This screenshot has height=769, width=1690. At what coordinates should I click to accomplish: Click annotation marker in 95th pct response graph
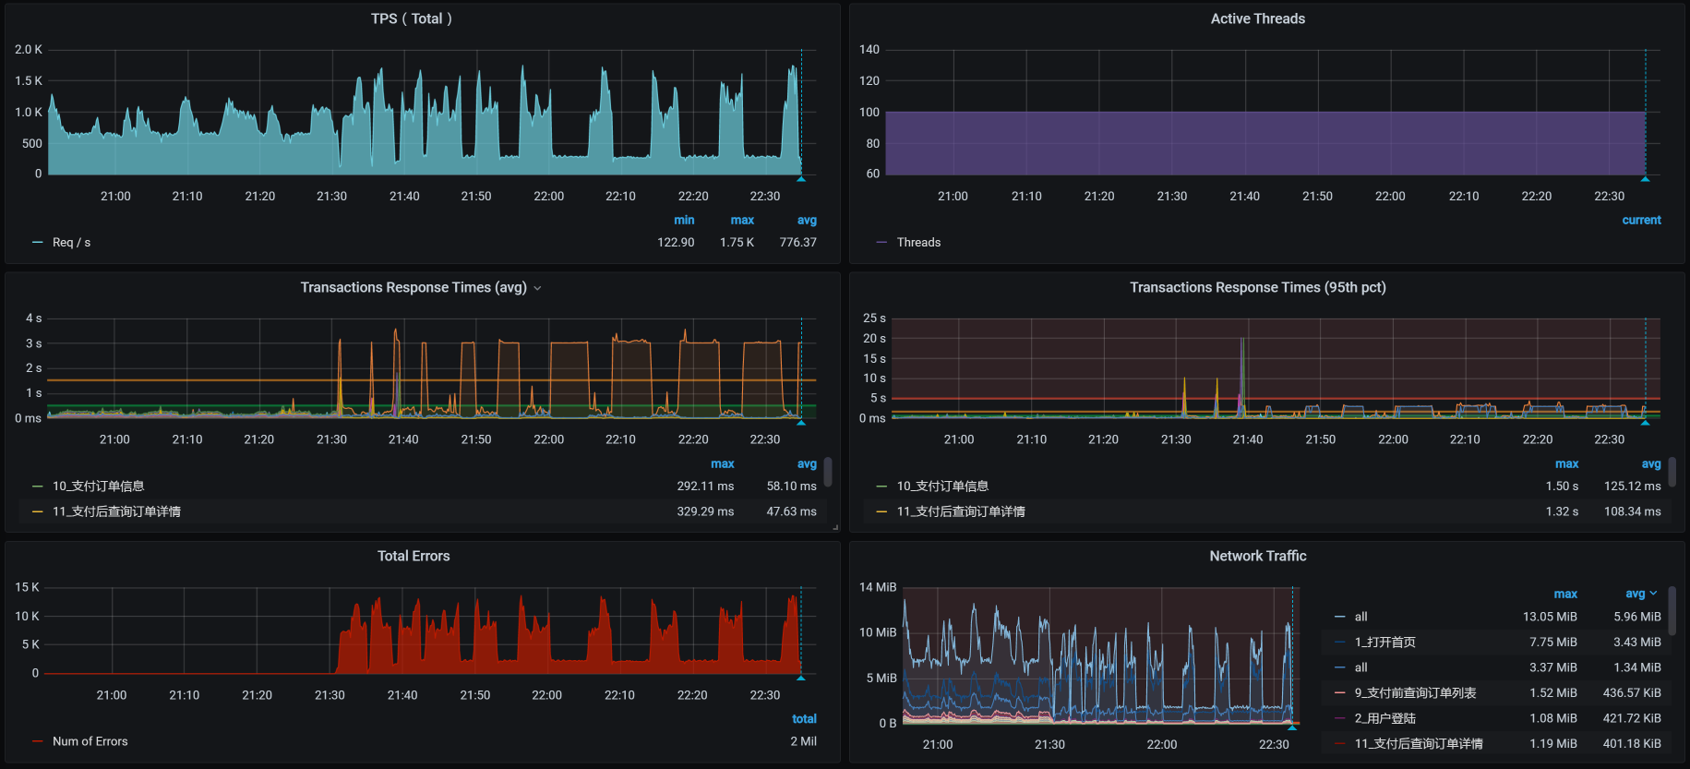(x=1645, y=423)
